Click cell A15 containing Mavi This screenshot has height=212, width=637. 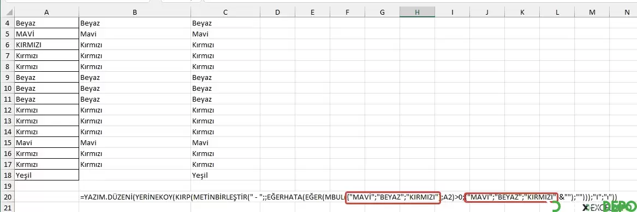coord(47,142)
